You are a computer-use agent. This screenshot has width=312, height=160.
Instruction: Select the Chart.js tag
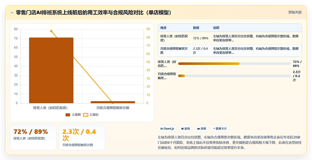coord(167,129)
